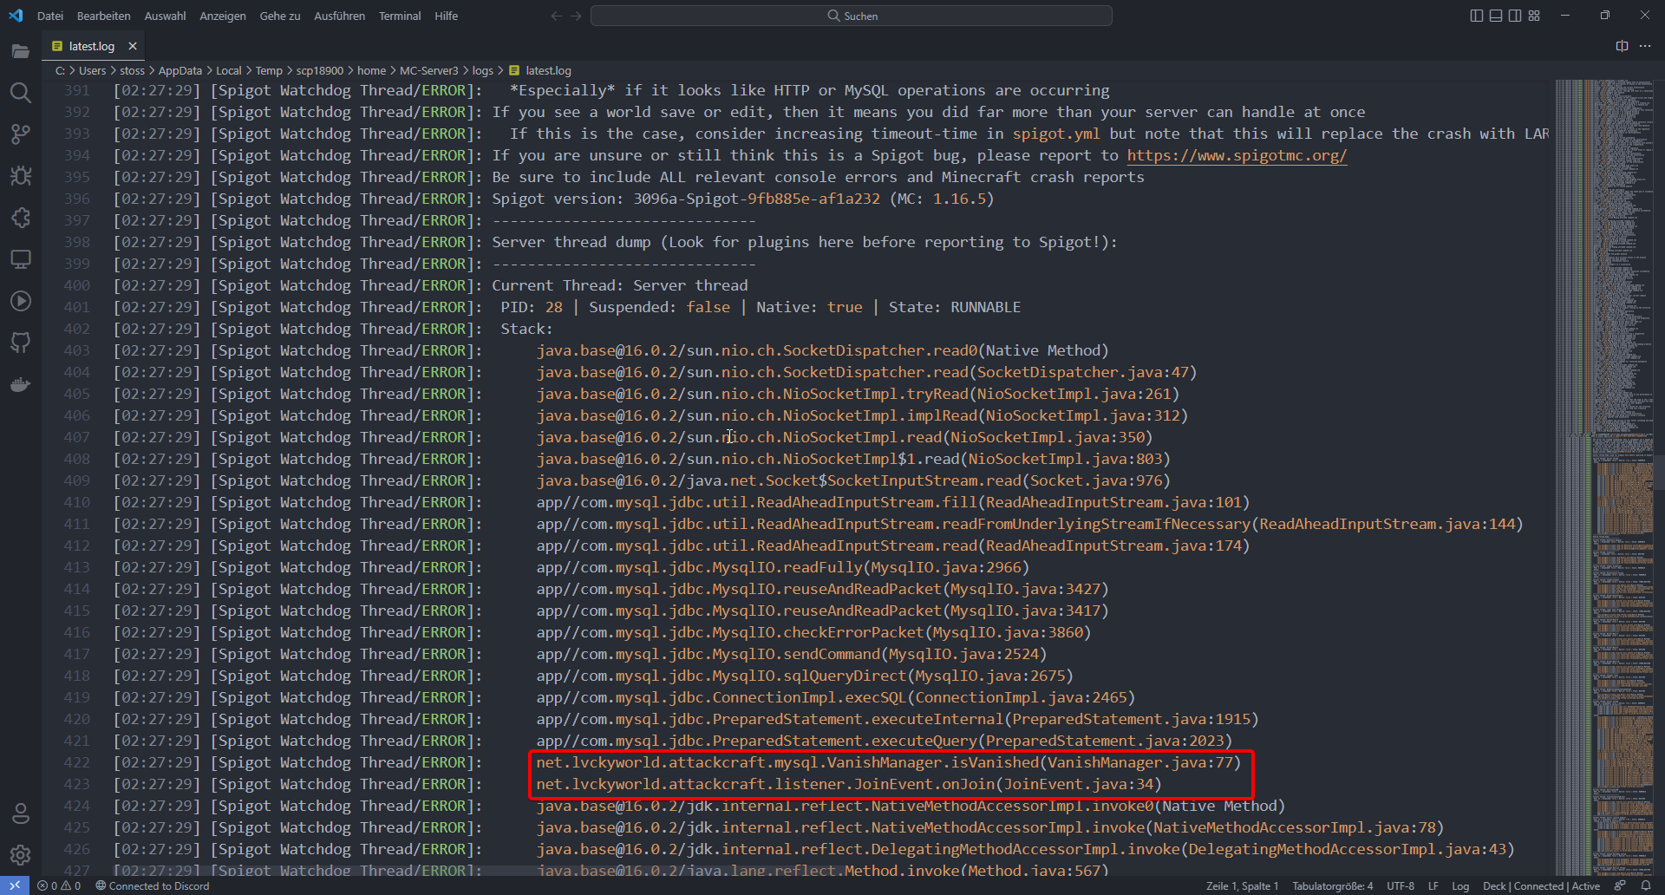
Task: Open the GitHub view in activity bar
Action: 21,343
